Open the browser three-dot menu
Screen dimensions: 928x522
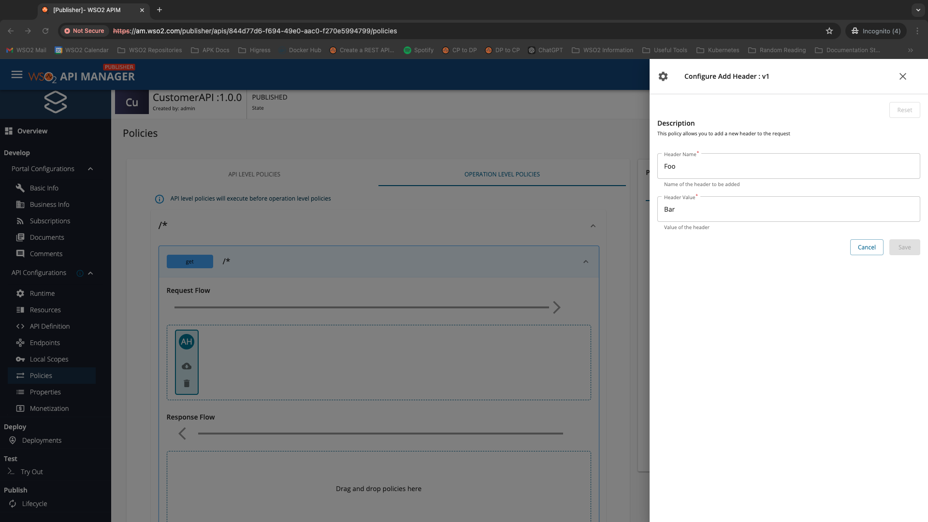(917, 31)
